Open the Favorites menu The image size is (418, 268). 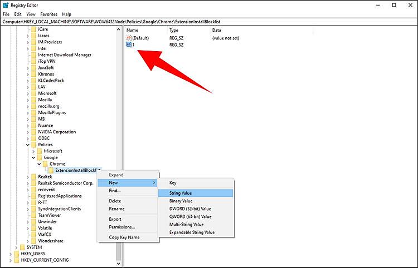49,14
